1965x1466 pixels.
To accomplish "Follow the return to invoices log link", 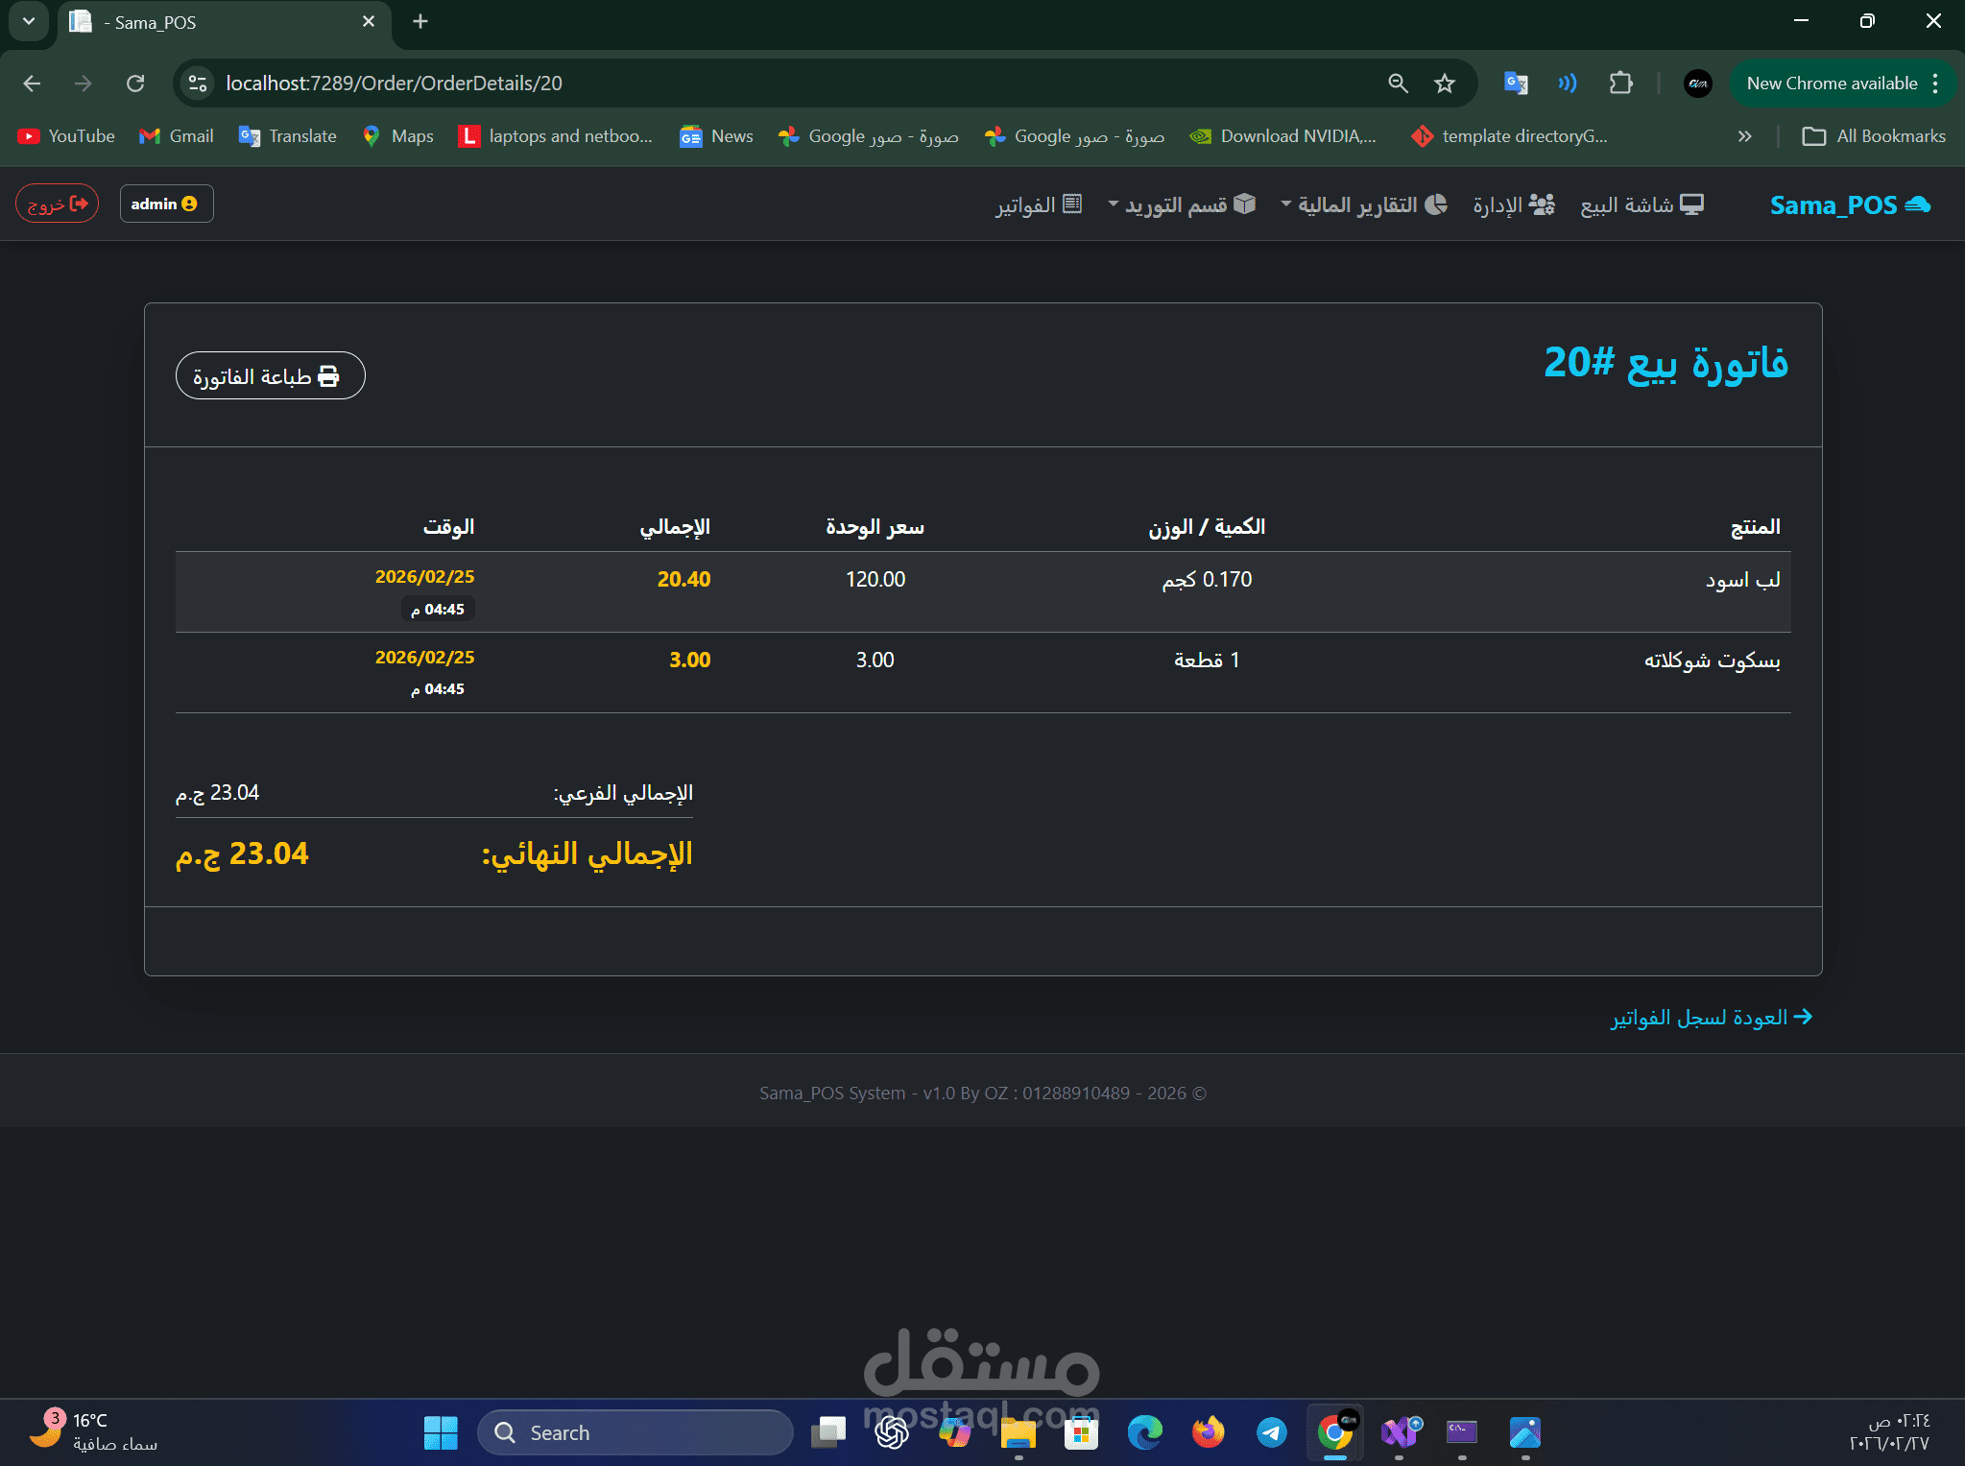I will (x=1711, y=1017).
